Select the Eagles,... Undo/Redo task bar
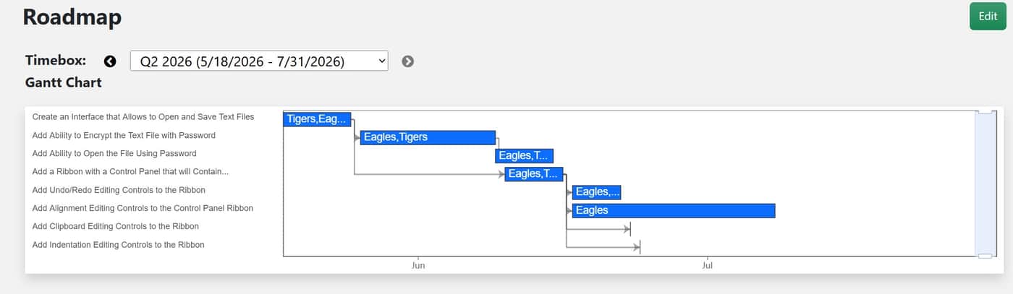The image size is (1013, 294). [x=596, y=192]
